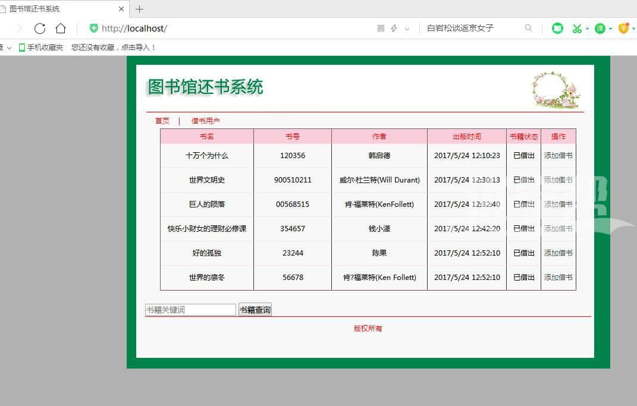Expand the address bar dropdown chevron
This screenshot has height=406, width=637.
click(407, 29)
